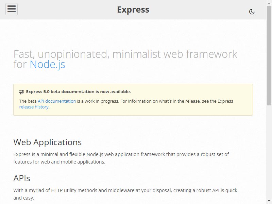Open the hamburger navigation menu
Viewport: 272px width, 204px height.
[12, 9]
